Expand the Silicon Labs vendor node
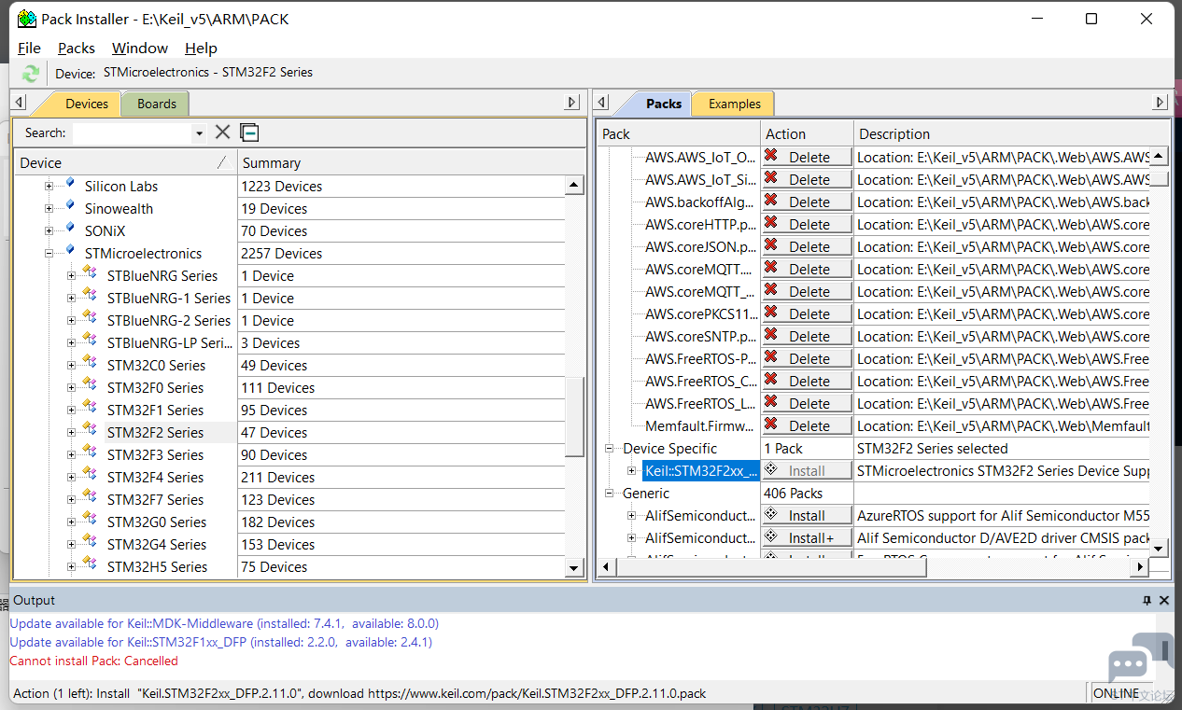The image size is (1182, 710). pyautogui.click(x=49, y=187)
